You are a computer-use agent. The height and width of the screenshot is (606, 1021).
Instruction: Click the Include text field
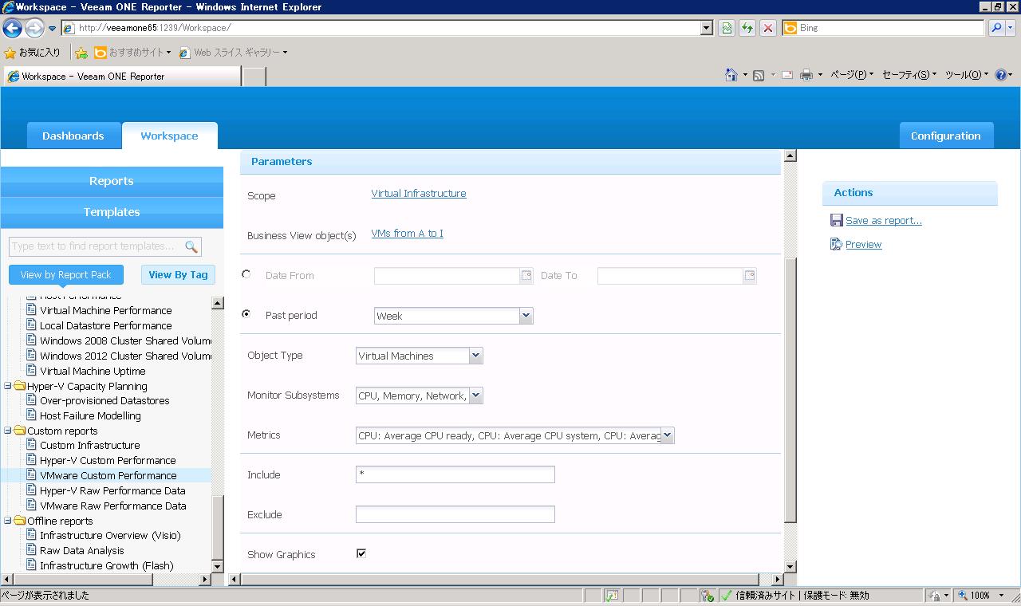point(455,475)
